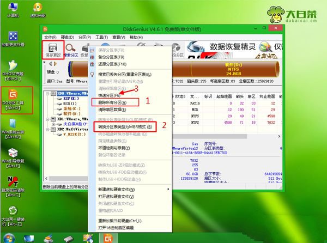This screenshot has height=243, width=327.
Task: Expand the 大白菜U盘 tree node
Action: 53,124
